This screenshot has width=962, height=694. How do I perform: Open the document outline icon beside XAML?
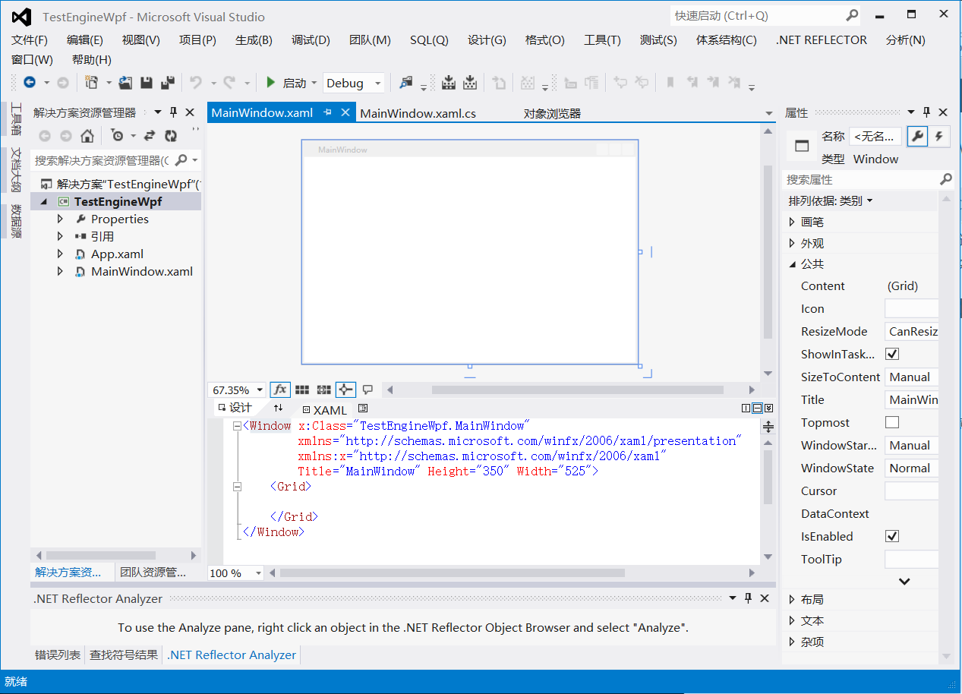click(363, 409)
